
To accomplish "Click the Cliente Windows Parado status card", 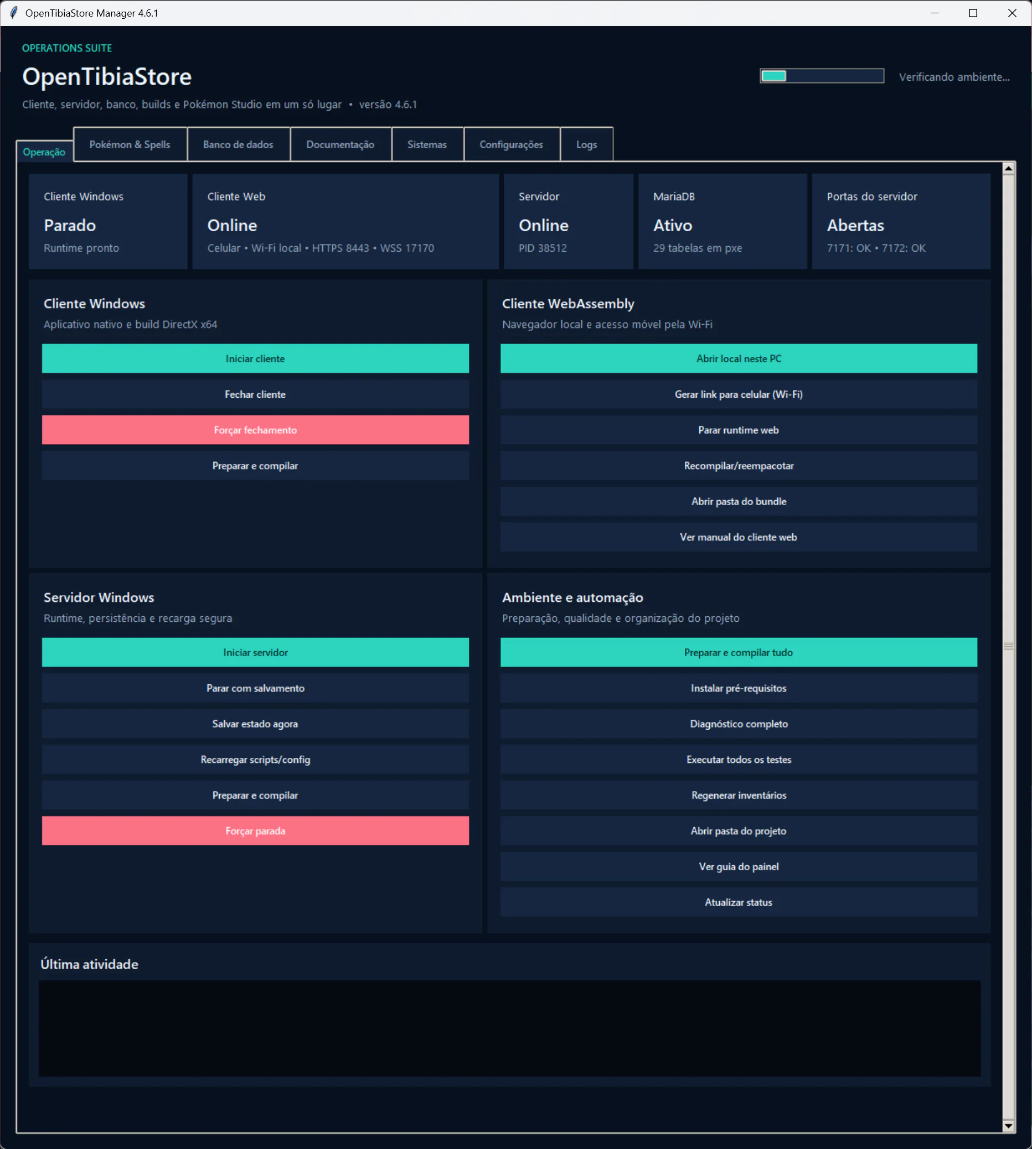I will 108,221.
